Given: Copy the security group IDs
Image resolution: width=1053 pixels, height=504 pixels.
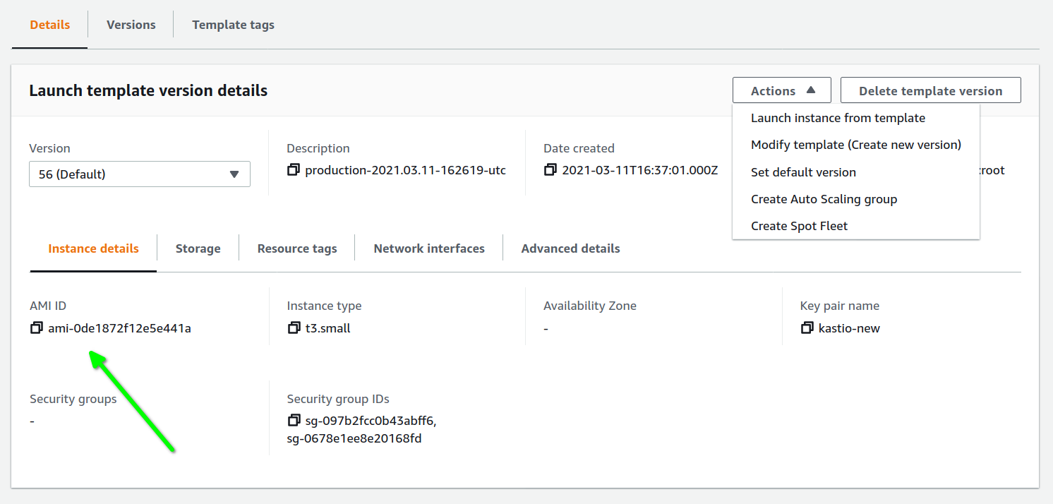Looking at the screenshot, I should [x=294, y=421].
